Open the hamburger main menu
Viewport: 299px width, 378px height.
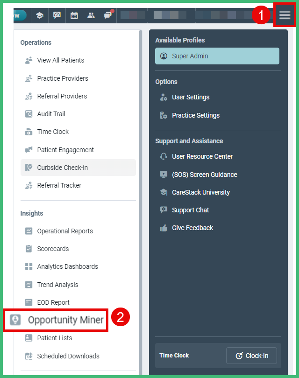pyautogui.click(x=285, y=15)
